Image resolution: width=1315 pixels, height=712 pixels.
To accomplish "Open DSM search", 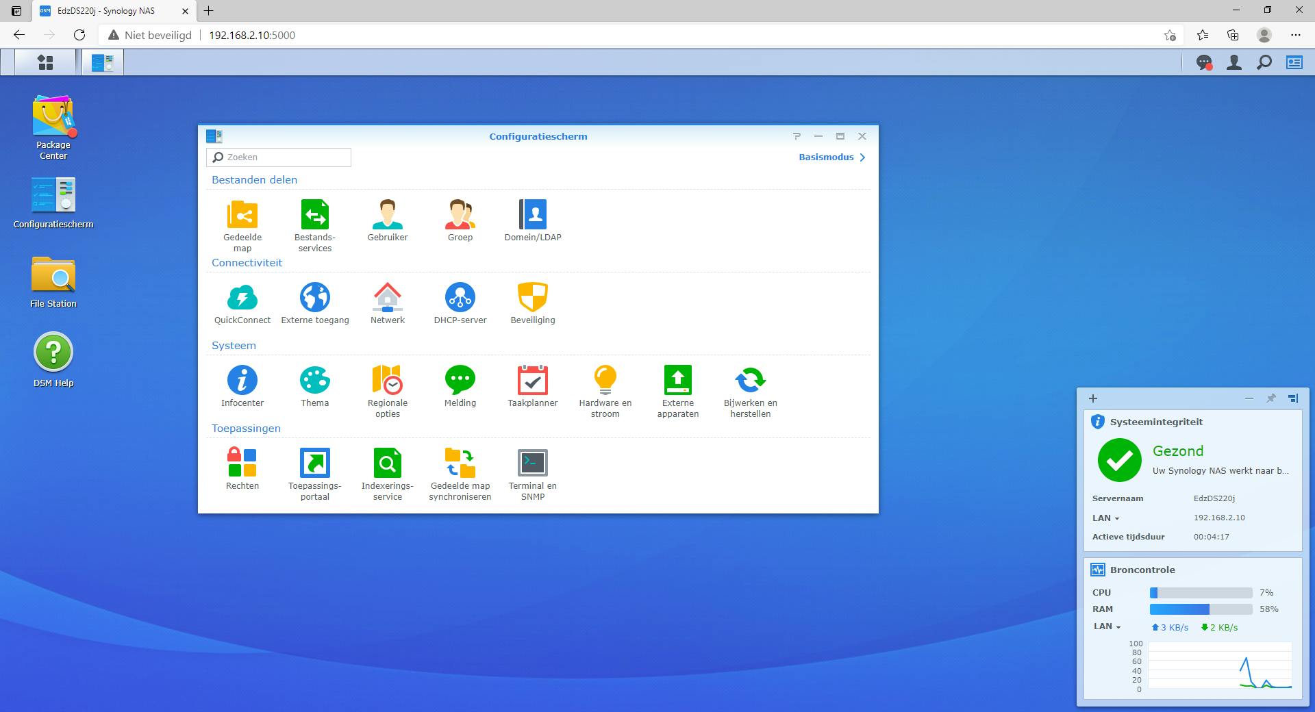I will [x=1264, y=62].
